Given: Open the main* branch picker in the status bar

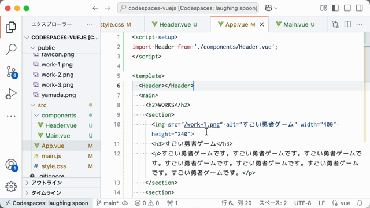Looking at the screenshot, I should 108,203.
